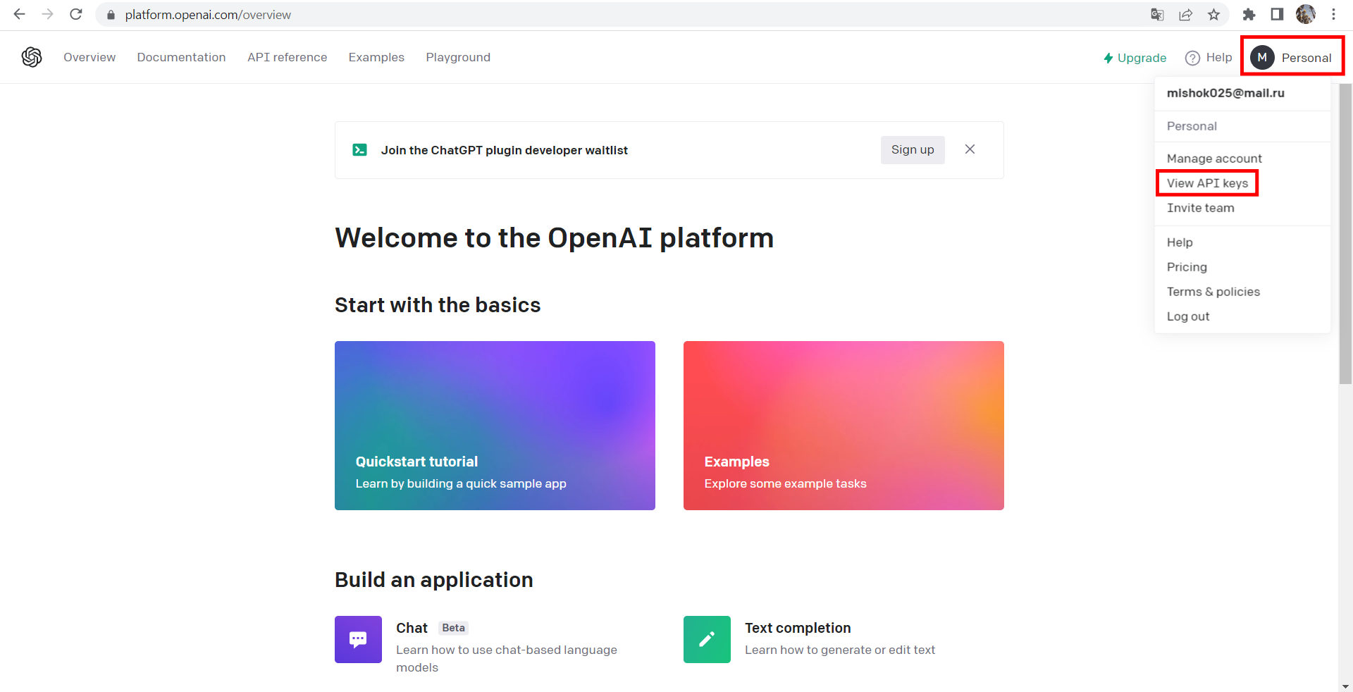Select View API keys menu item
The width and height of the screenshot is (1353, 692).
[x=1207, y=183]
